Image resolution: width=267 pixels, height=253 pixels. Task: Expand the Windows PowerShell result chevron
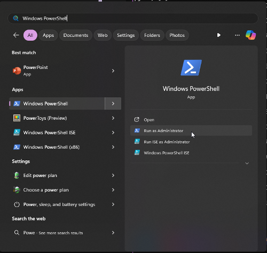pos(113,104)
